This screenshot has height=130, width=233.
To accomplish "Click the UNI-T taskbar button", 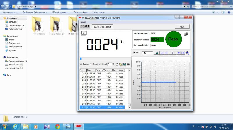I will (78, 126).
